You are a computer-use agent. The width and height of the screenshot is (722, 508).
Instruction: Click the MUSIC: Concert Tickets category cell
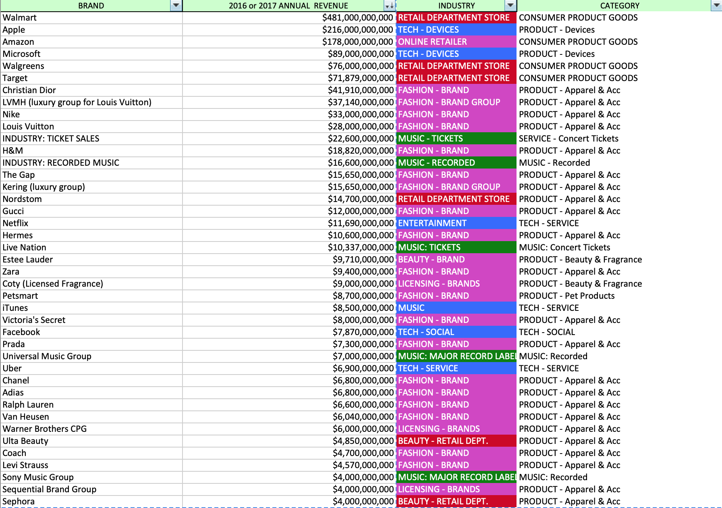(620, 248)
